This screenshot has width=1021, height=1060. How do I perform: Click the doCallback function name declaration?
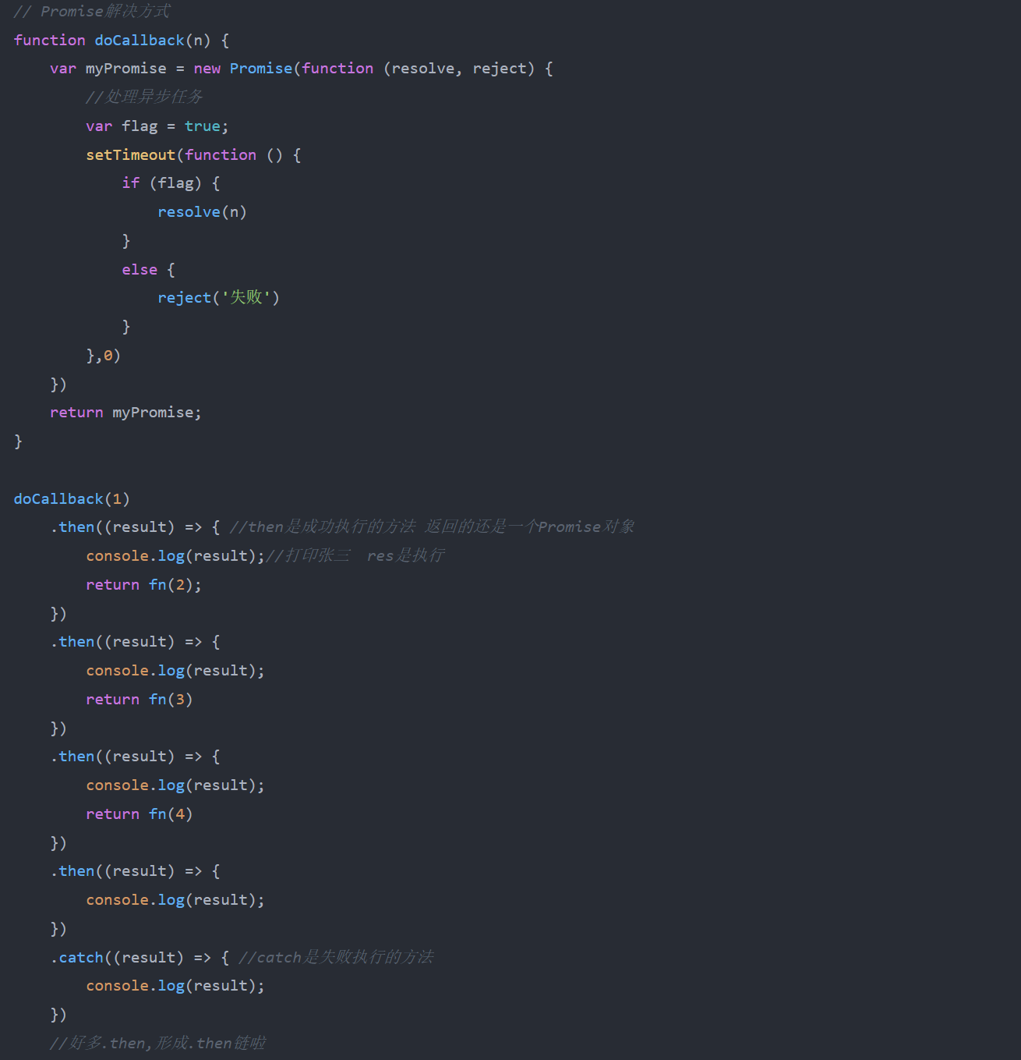tap(140, 40)
